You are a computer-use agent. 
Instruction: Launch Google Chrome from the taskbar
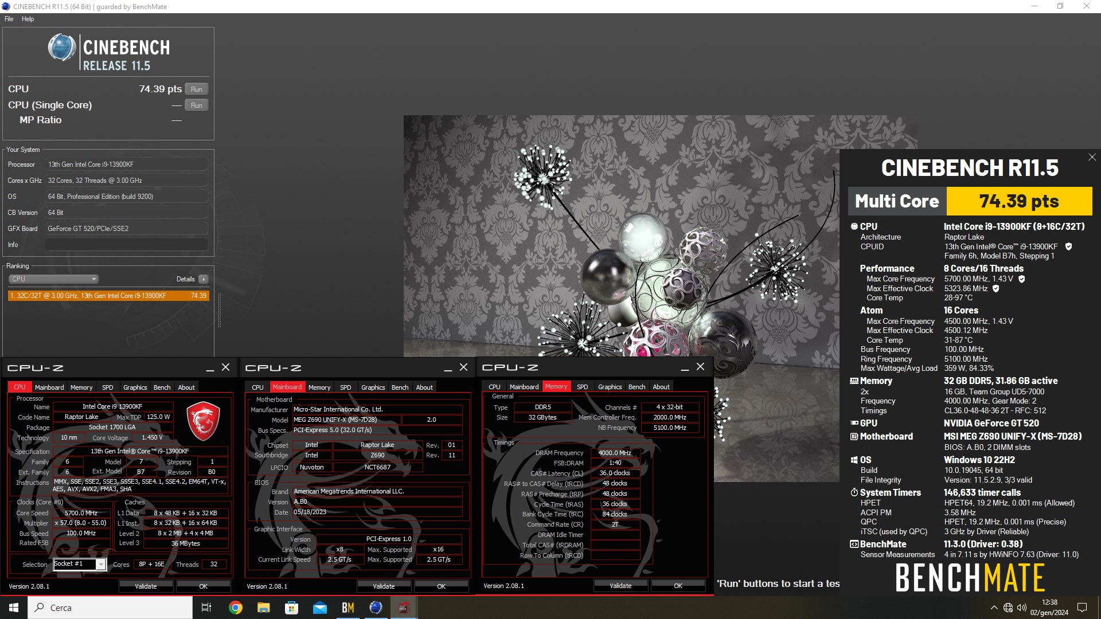tap(236, 608)
